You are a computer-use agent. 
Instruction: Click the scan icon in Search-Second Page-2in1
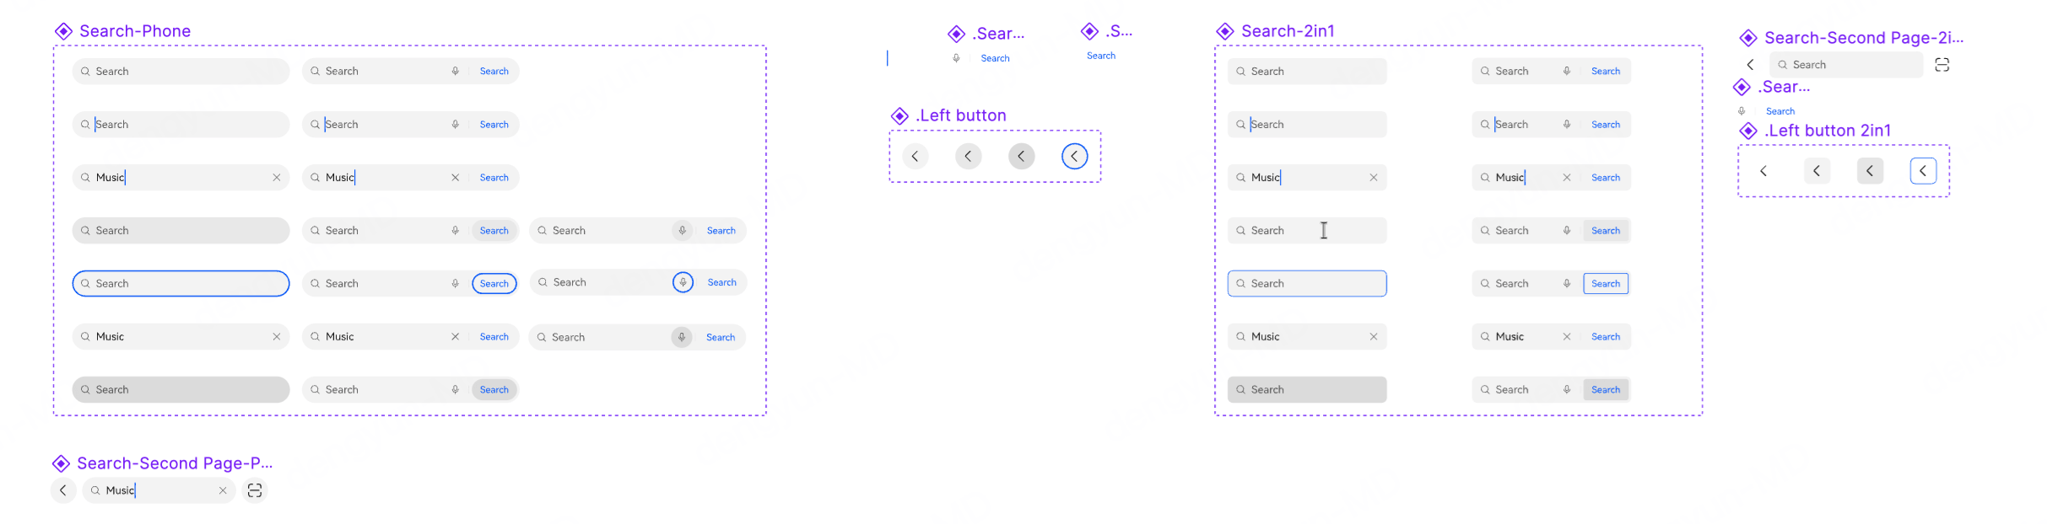pos(1942,65)
